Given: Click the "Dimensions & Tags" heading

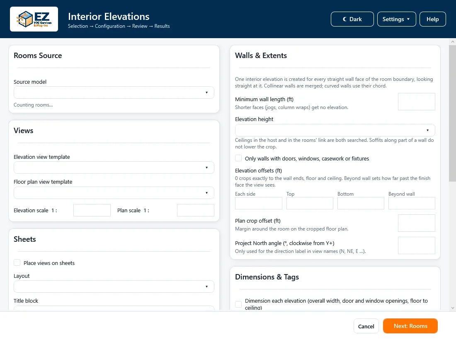Looking at the screenshot, I should pyautogui.click(x=267, y=277).
